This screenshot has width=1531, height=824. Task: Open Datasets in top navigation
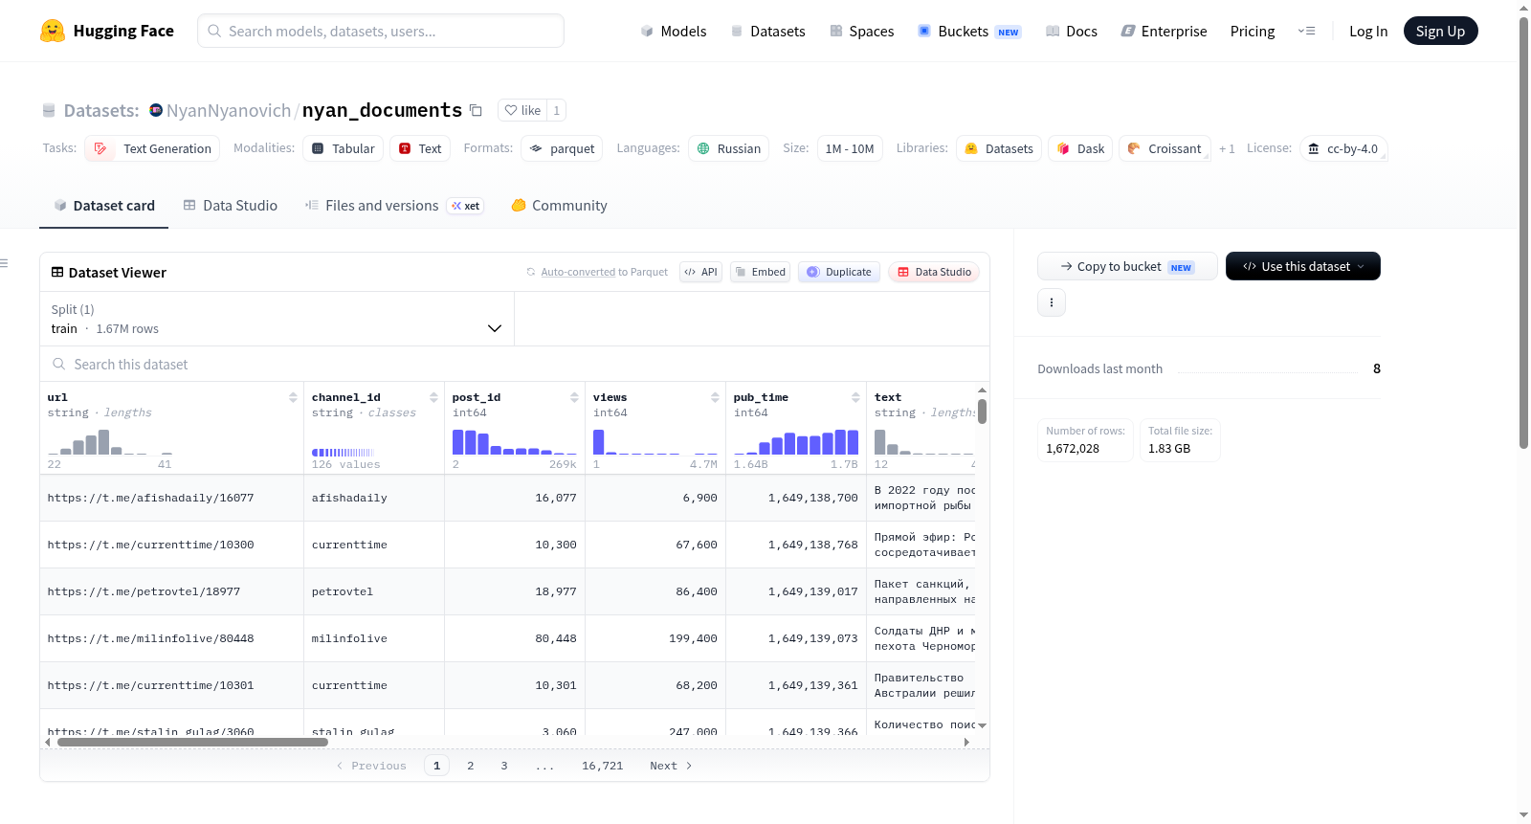[768, 31]
